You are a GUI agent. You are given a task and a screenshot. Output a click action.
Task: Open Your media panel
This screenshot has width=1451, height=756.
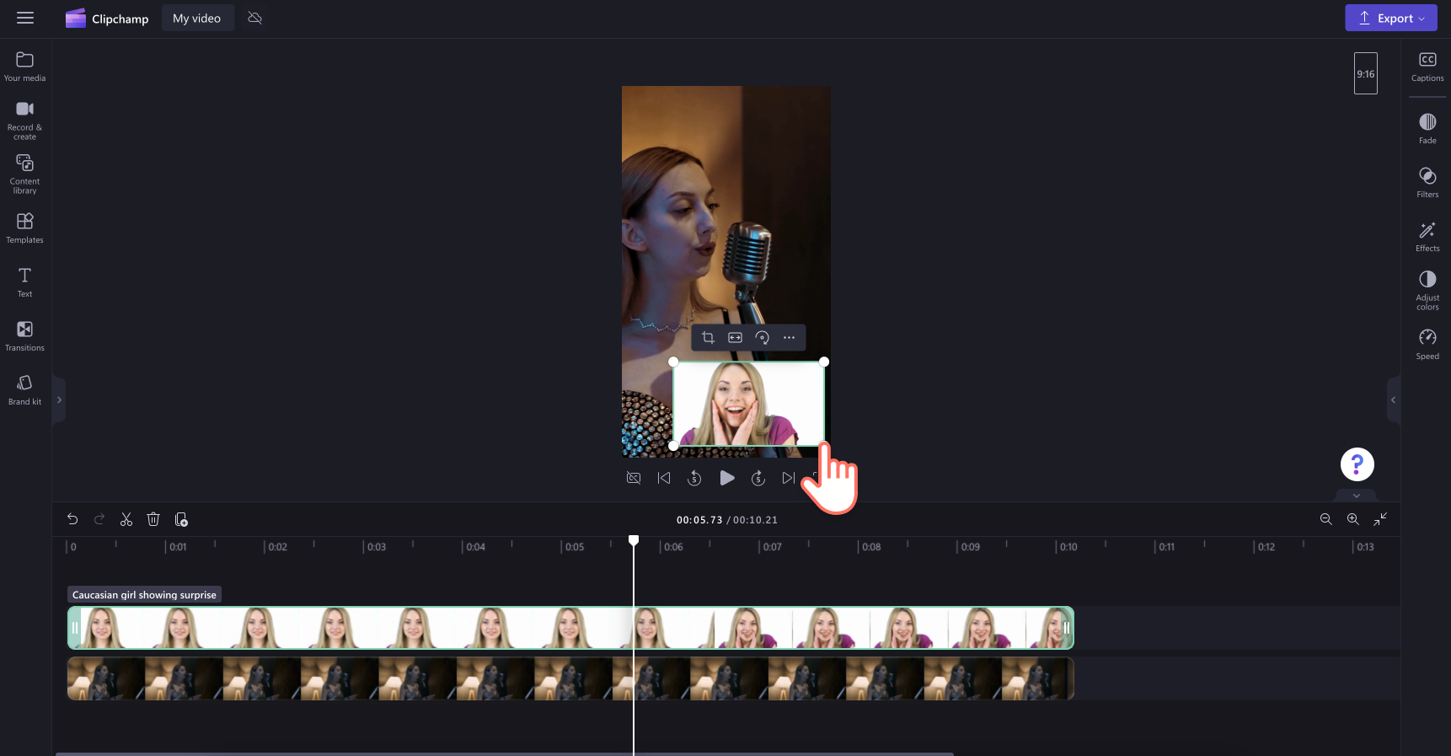25,67
